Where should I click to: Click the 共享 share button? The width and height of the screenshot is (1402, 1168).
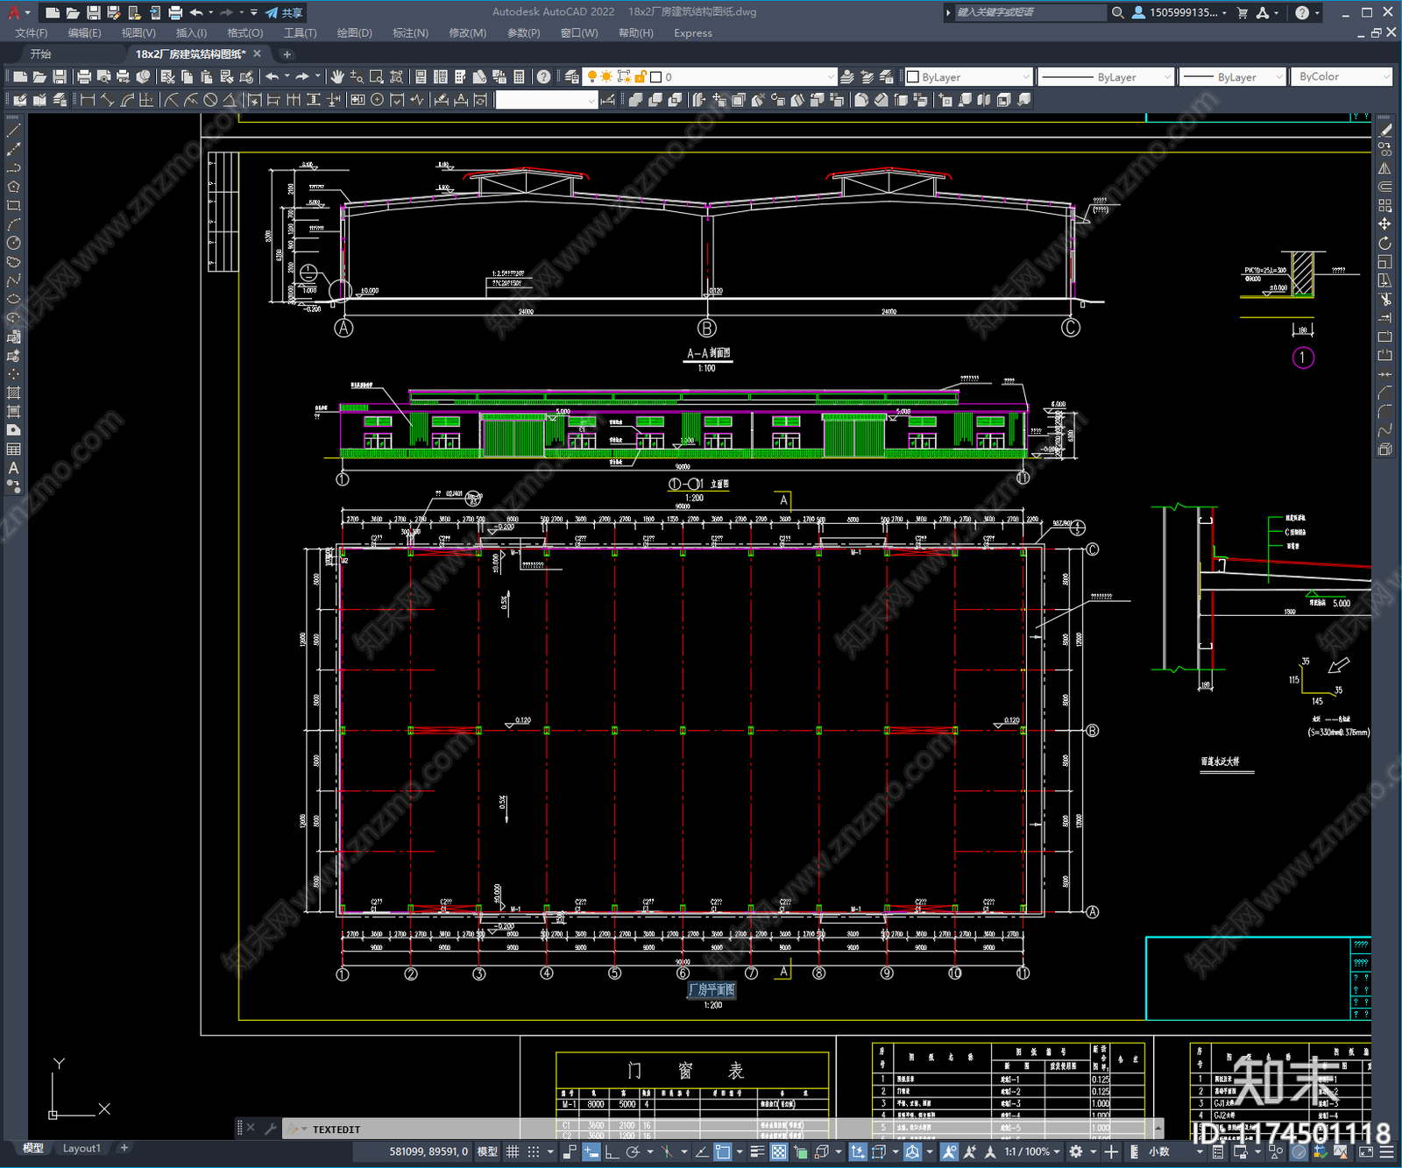point(285,12)
